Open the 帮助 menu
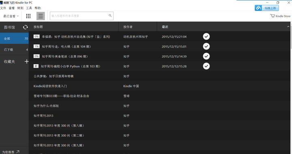The image size is (292, 154). (38, 8)
